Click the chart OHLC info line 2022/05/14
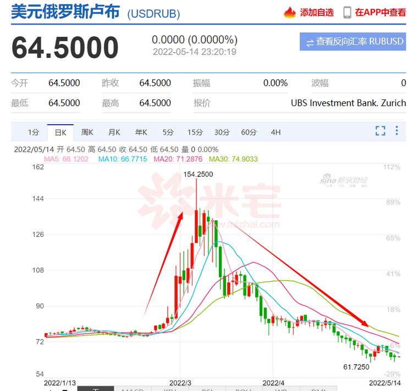The image size is (407, 391). tap(116, 149)
